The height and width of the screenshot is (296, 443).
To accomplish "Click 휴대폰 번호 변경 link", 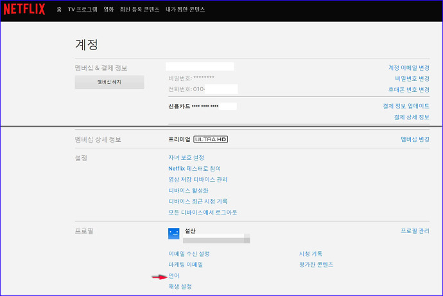I will [408, 89].
